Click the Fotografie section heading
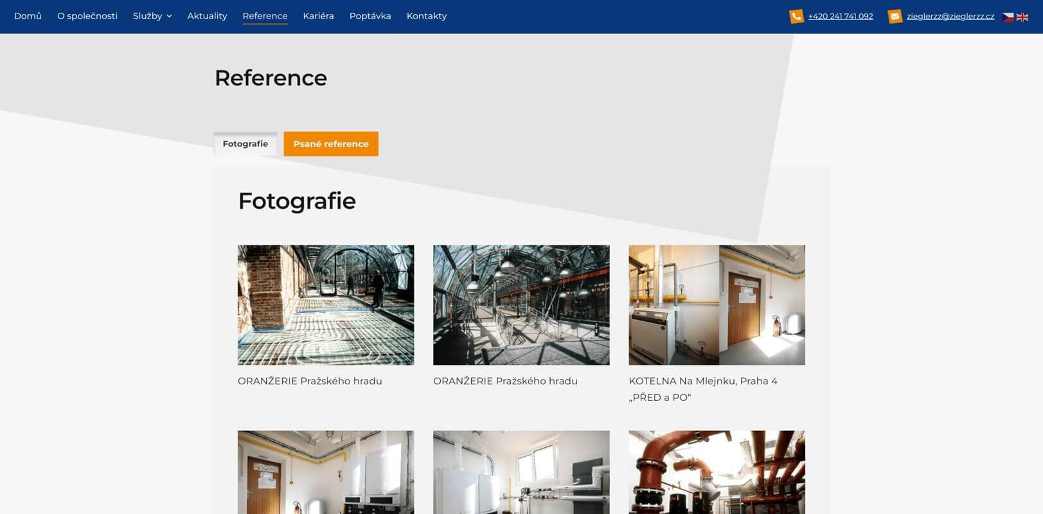 (297, 201)
